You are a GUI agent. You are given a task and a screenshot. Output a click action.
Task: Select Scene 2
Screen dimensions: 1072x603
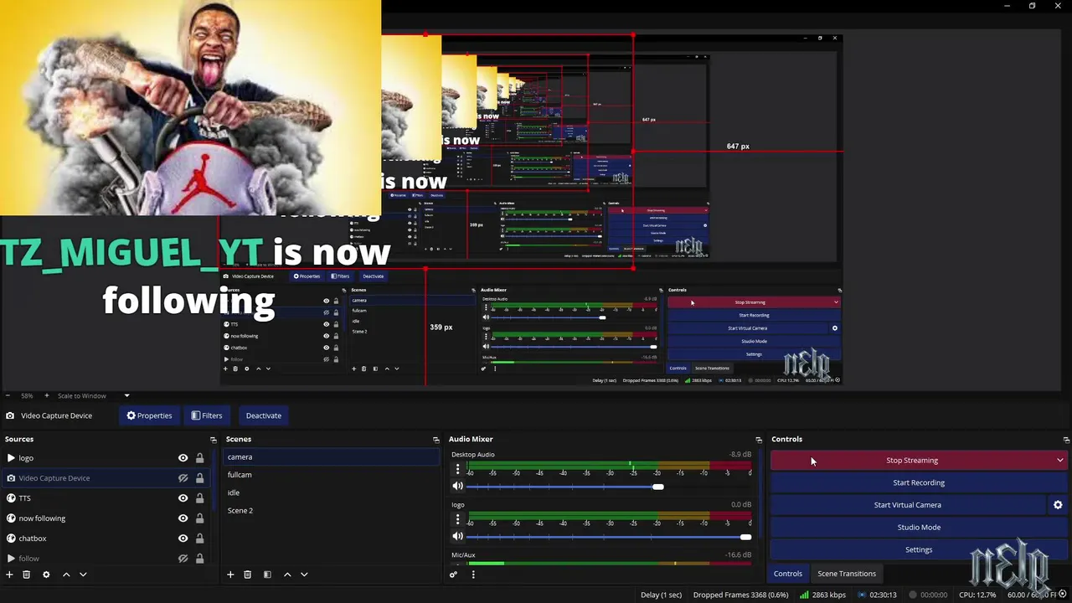coord(332,511)
